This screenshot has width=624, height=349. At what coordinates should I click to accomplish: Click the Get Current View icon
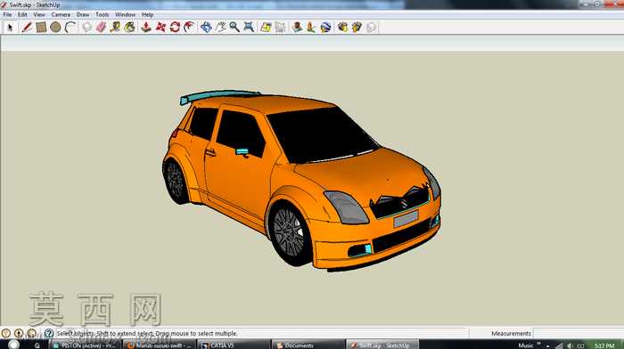266,27
